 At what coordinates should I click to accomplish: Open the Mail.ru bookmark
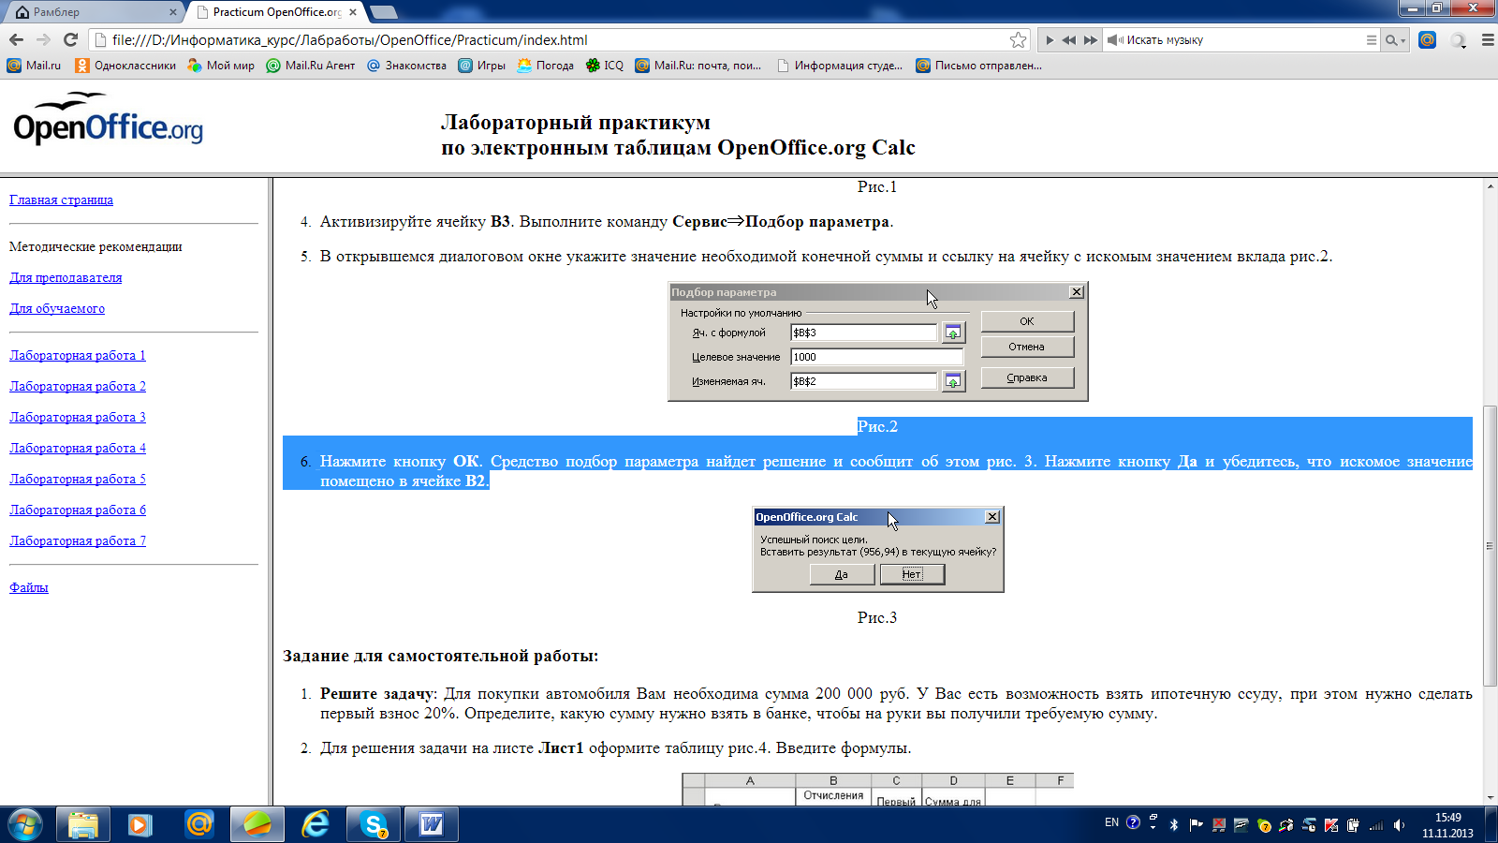point(34,66)
